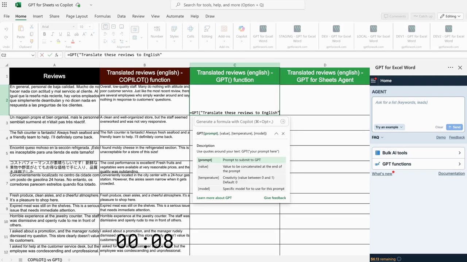Click the fill color bucket swatch

point(58,41)
